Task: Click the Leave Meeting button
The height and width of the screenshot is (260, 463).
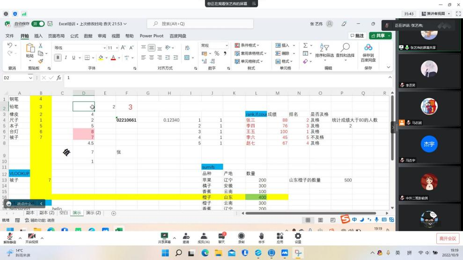Action: point(447,238)
